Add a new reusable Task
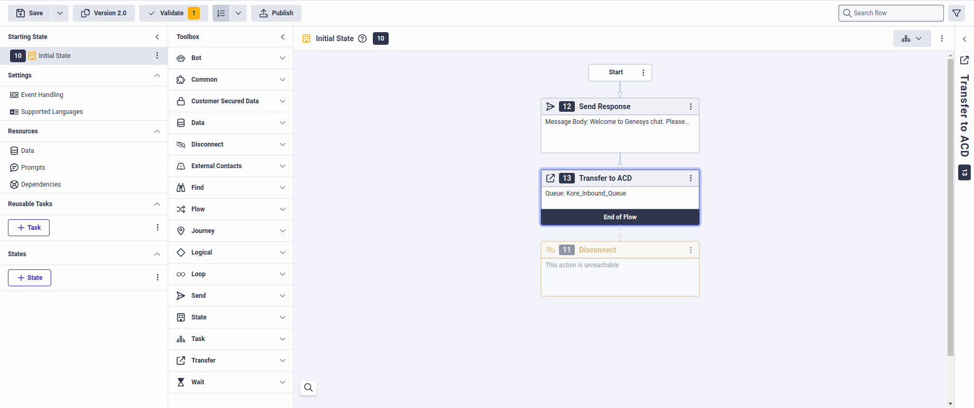974x408 pixels. tap(29, 228)
